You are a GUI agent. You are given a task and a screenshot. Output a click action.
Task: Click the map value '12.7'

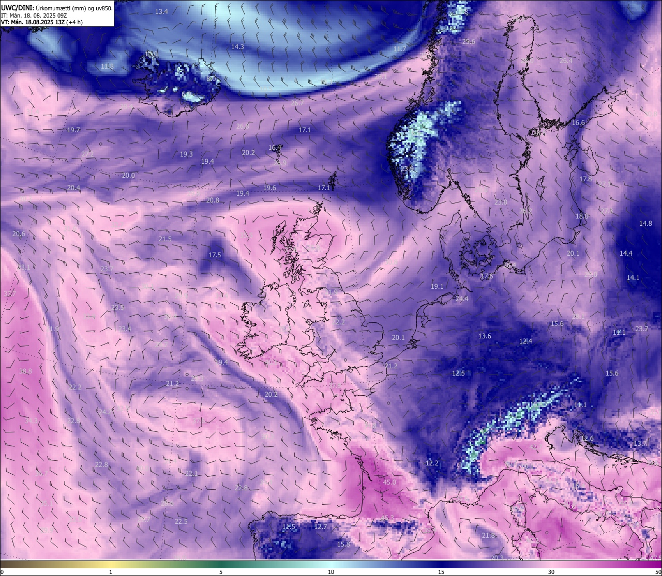pyautogui.click(x=321, y=526)
